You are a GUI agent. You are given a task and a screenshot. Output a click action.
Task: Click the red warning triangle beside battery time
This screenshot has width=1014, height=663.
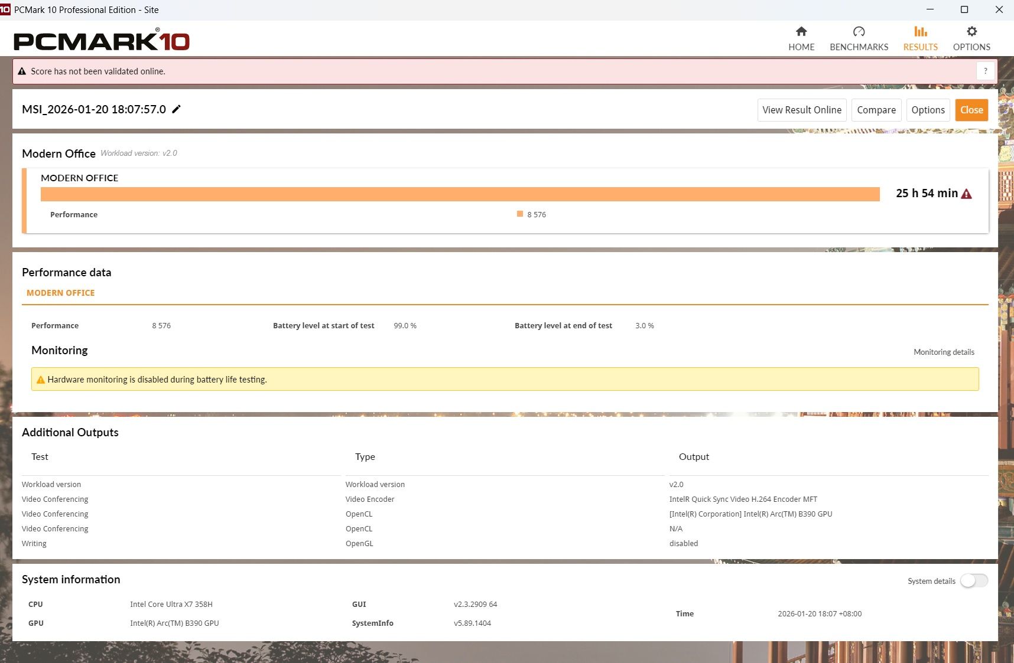pyautogui.click(x=966, y=194)
